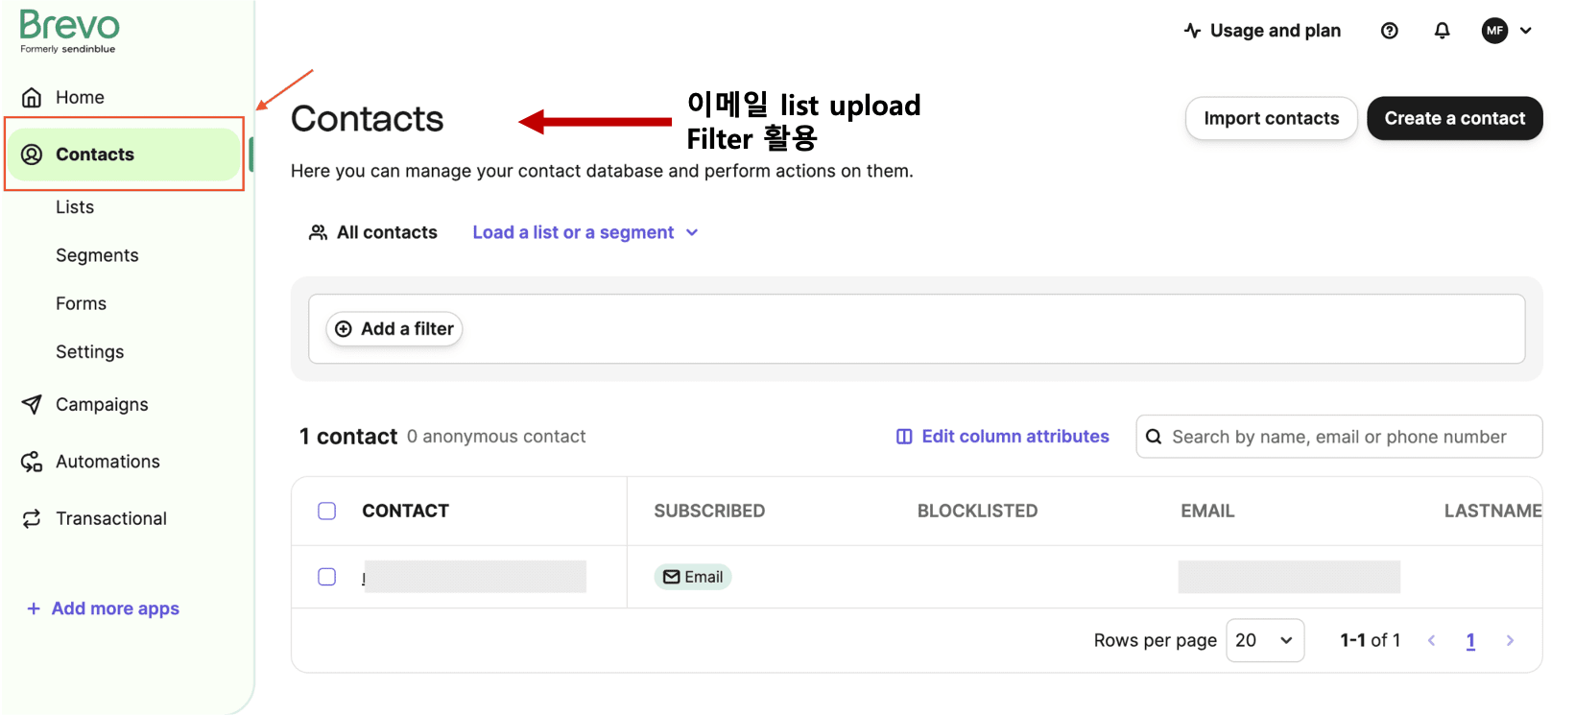Click the Campaigns paper plane icon
The width and height of the screenshot is (1575, 715).
pyautogui.click(x=32, y=404)
